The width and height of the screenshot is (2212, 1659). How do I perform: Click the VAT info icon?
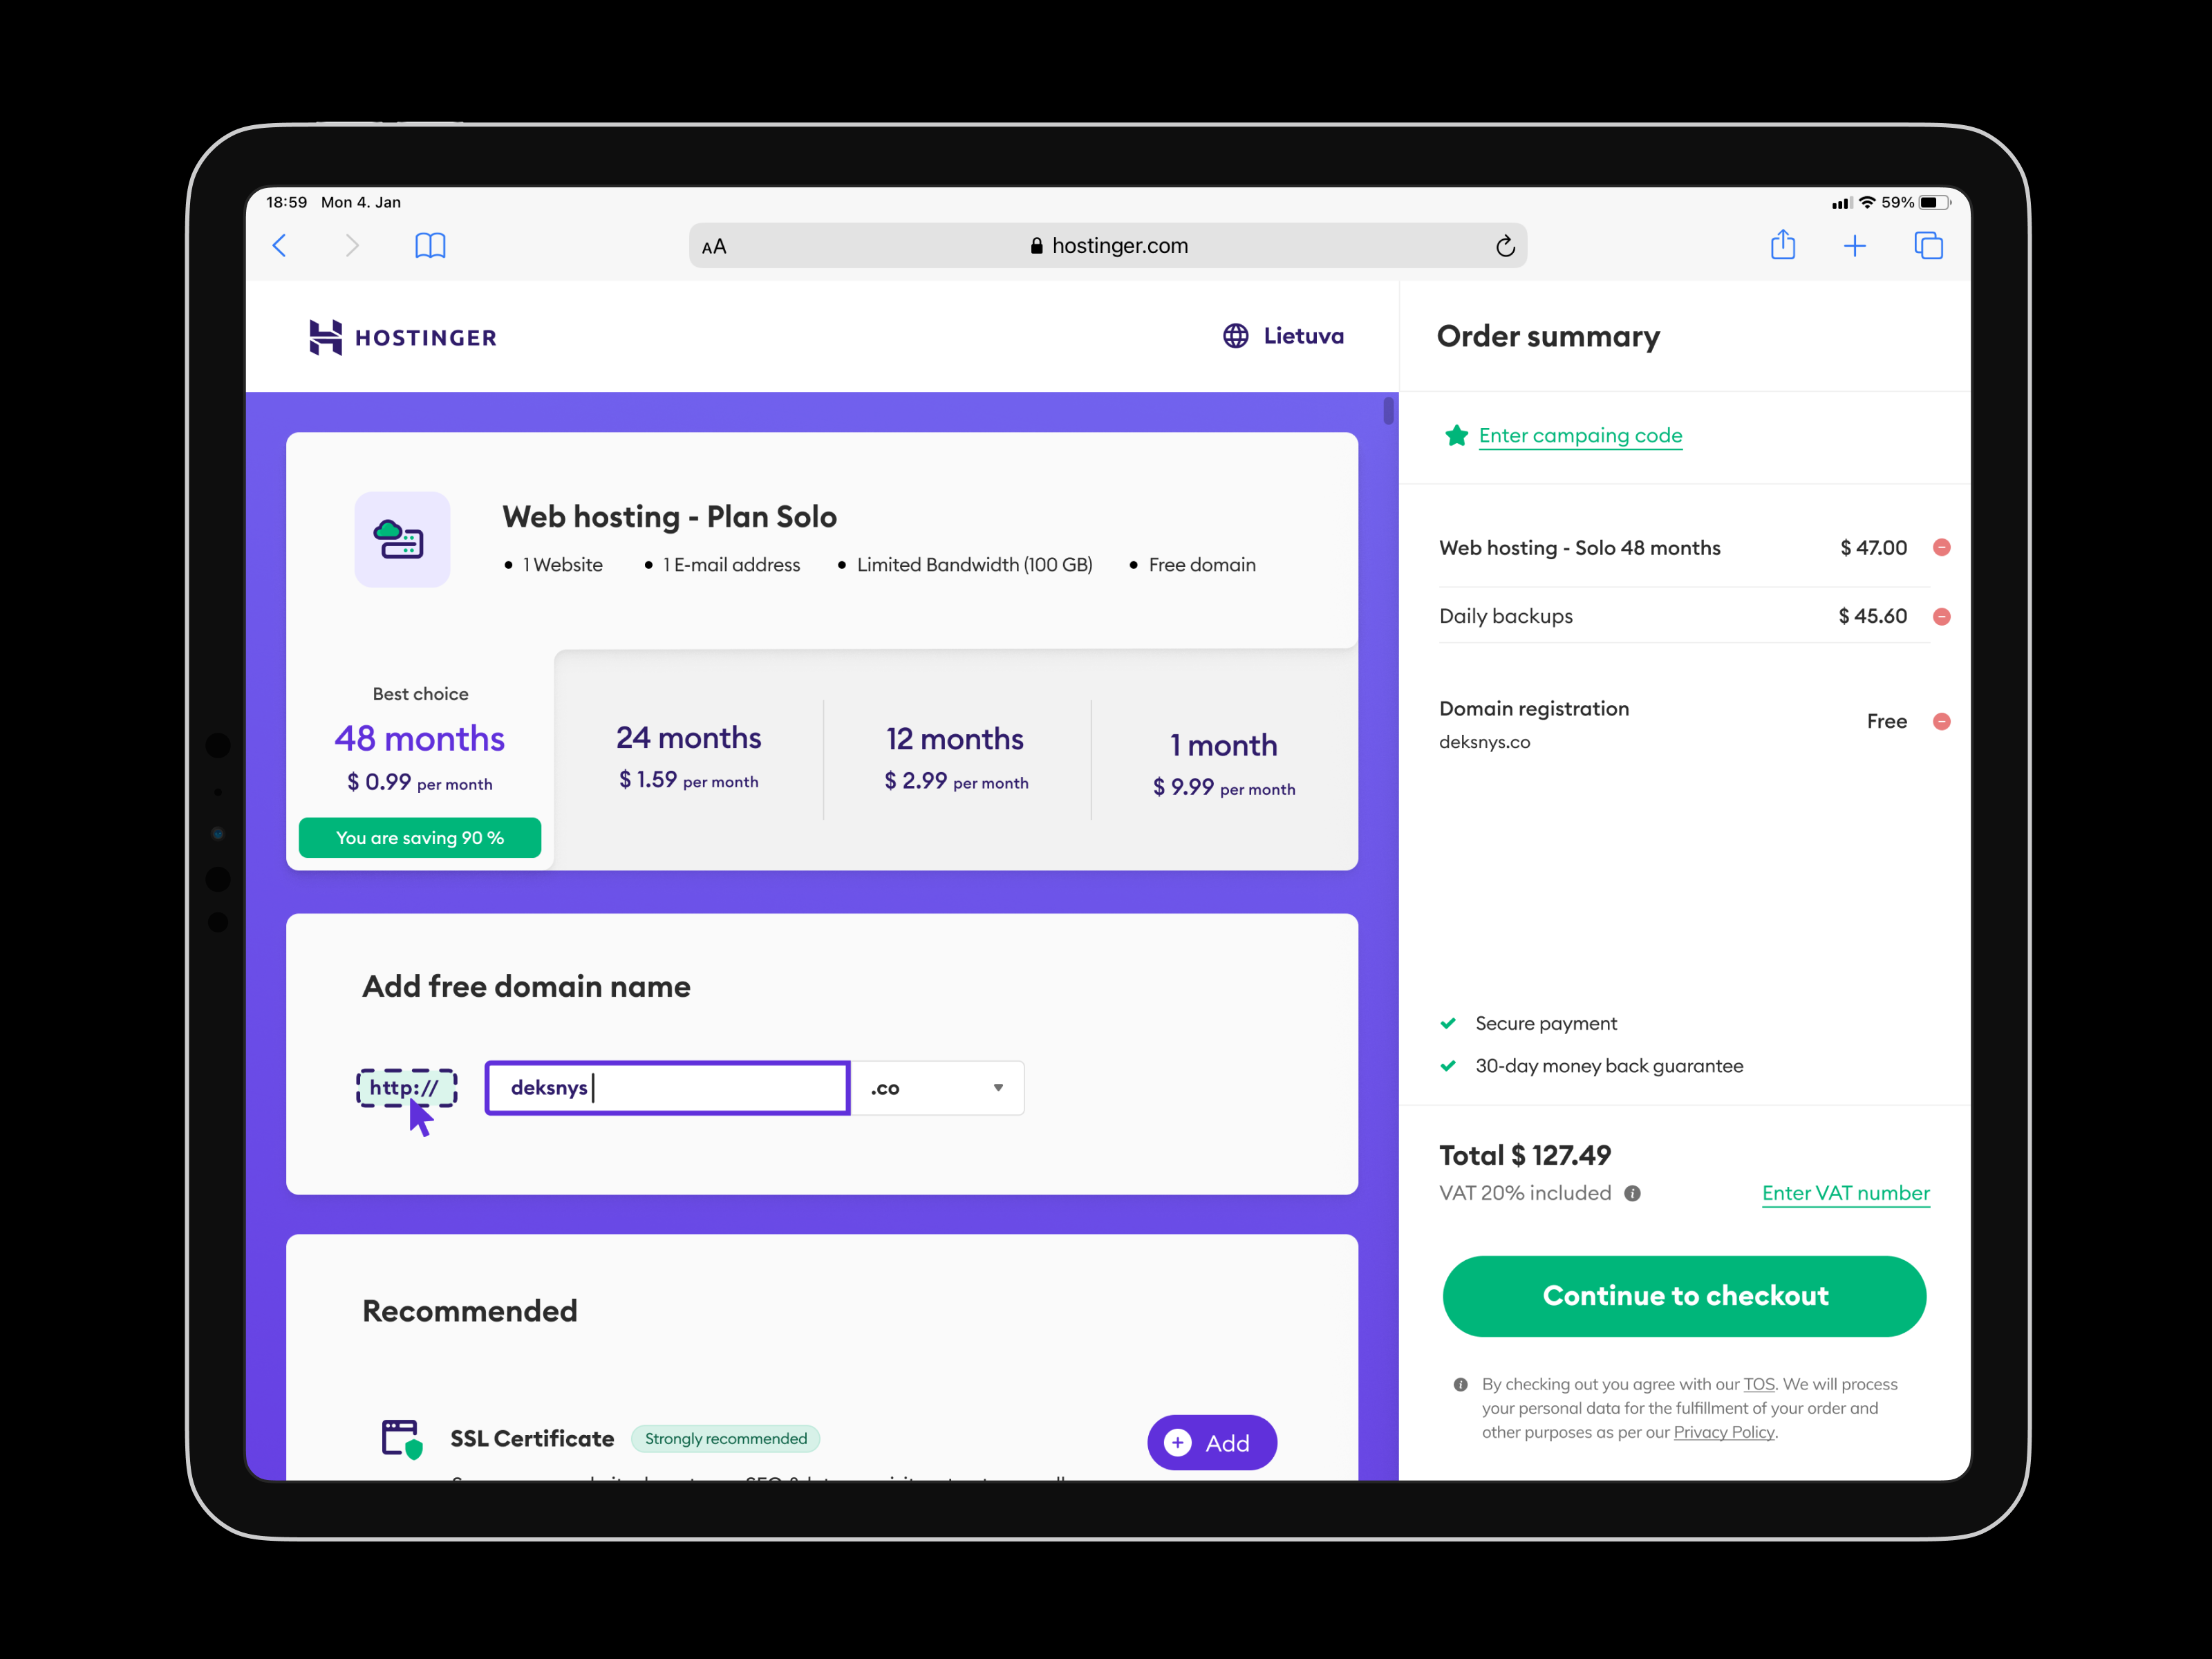pyautogui.click(x=1632, y=1193)
